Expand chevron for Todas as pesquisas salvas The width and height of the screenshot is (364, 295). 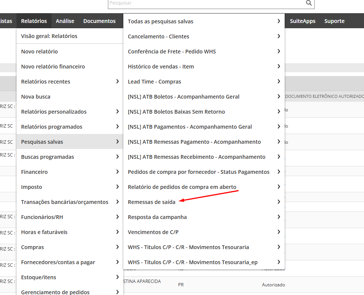(279, 21)
